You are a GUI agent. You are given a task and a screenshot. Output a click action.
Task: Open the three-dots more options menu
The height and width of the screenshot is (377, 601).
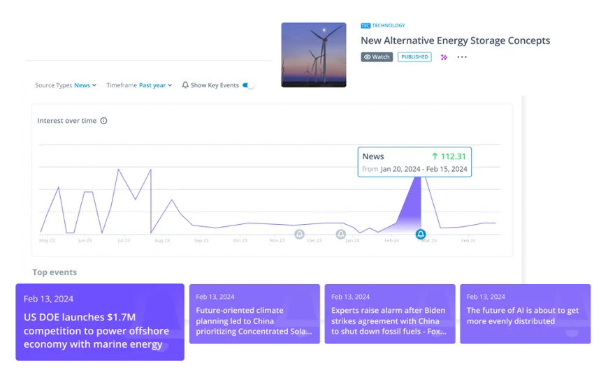click(x=462, y=57)
